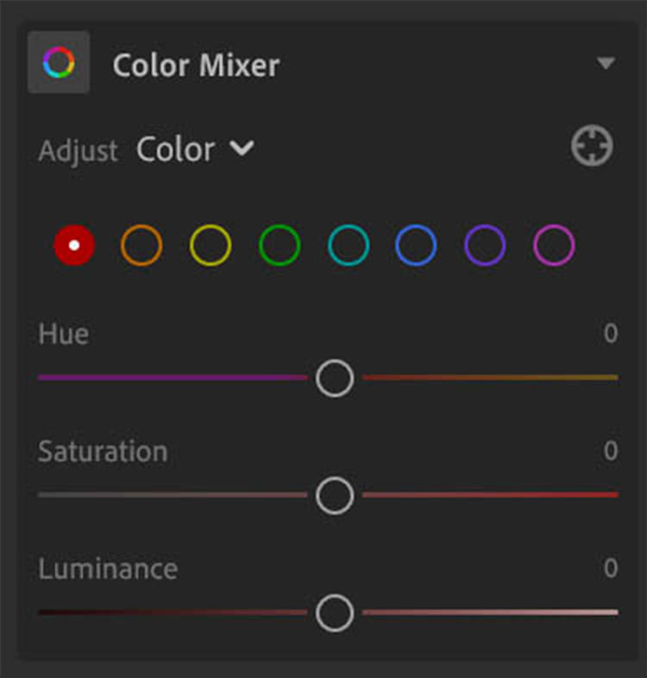Pick the blue color circle
This screenshot has height=678, width=647.
(x=416, y=245)
